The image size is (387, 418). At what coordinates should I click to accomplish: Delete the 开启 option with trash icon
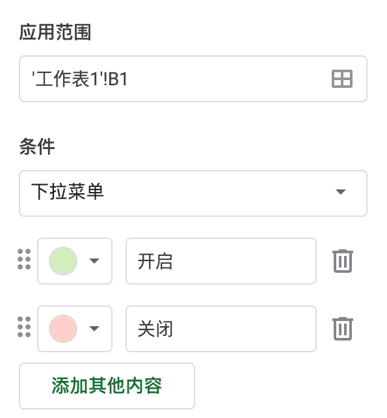[x=343, y=261]
